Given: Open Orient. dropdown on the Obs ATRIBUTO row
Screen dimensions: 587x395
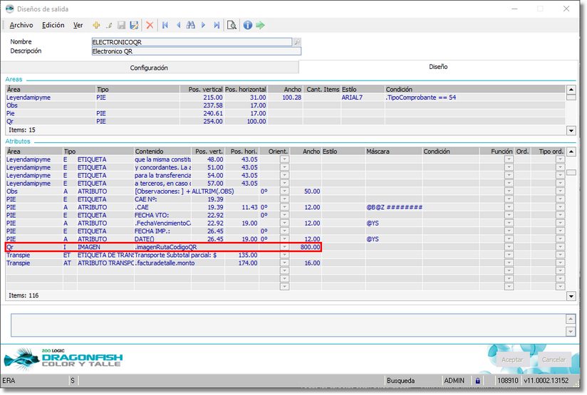Looking at the screenshot, I should 284,191.
